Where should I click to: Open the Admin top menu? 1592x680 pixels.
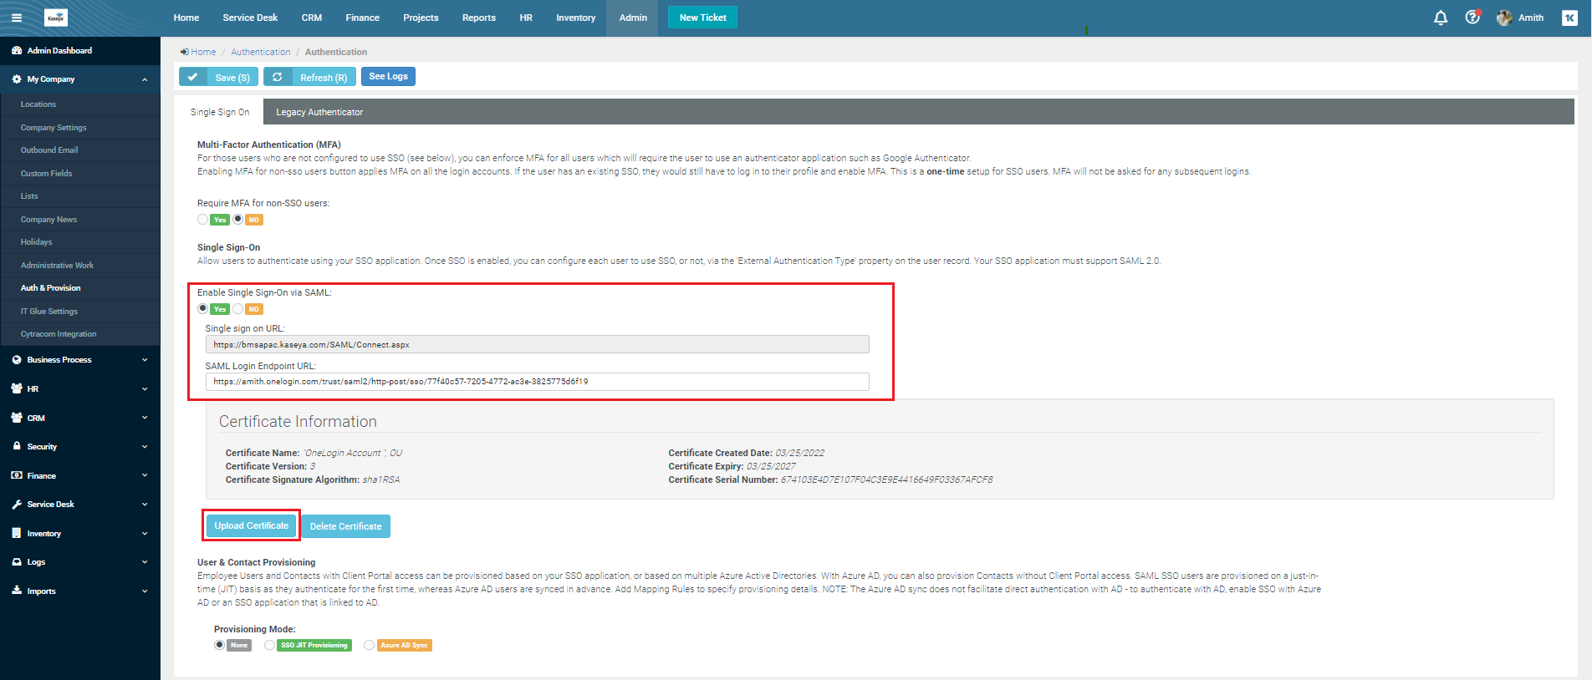pyautogui.click(x=633, y=18)
